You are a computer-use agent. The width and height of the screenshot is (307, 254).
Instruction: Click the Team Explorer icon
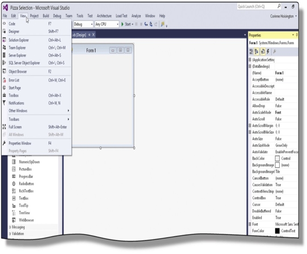[x=4, y=47]
